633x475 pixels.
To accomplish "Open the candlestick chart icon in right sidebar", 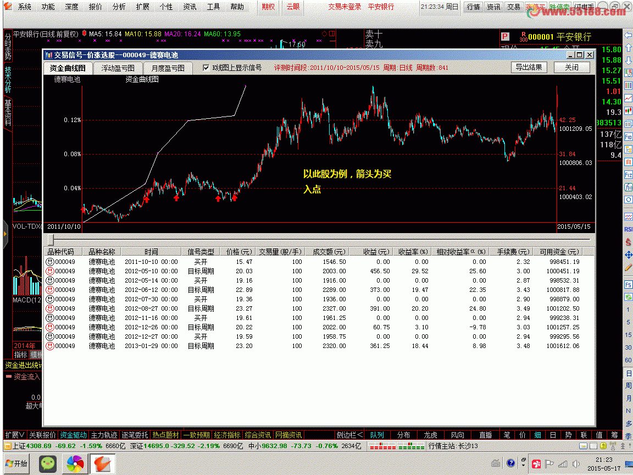I will (628, 111).
